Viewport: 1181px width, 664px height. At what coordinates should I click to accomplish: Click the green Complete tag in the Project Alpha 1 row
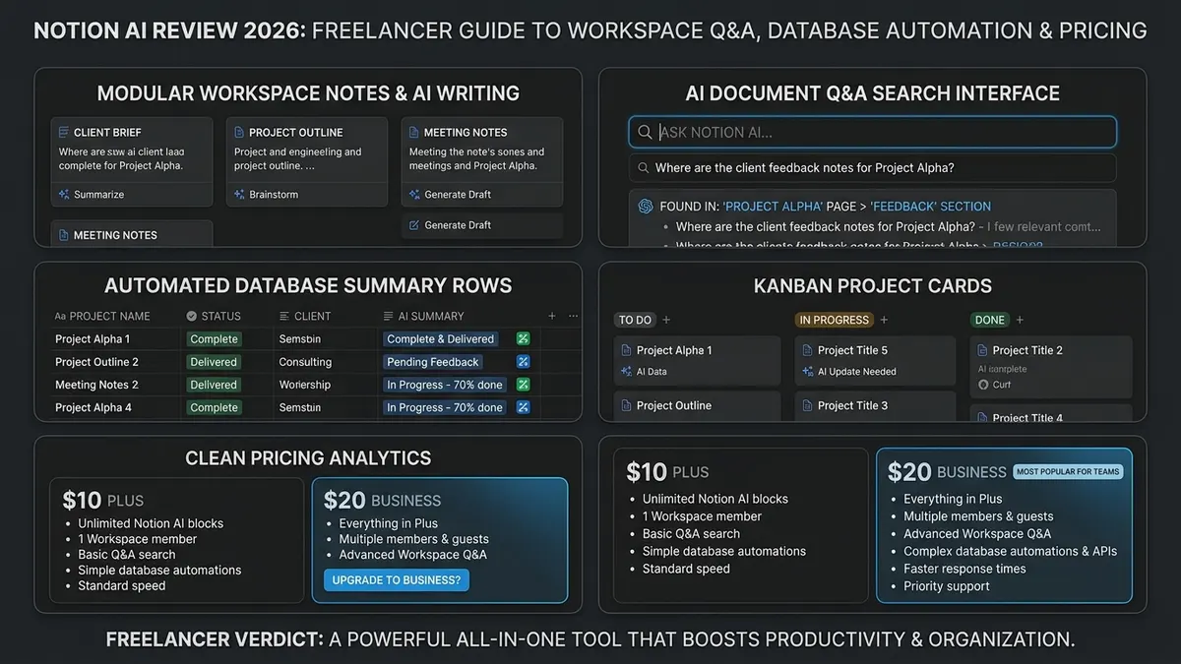(x=215, y=338)
